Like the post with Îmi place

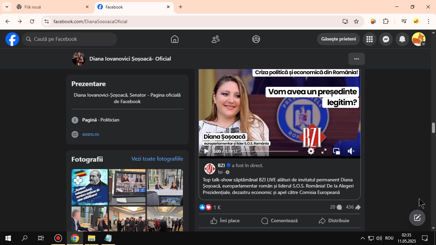pos(225,221)
